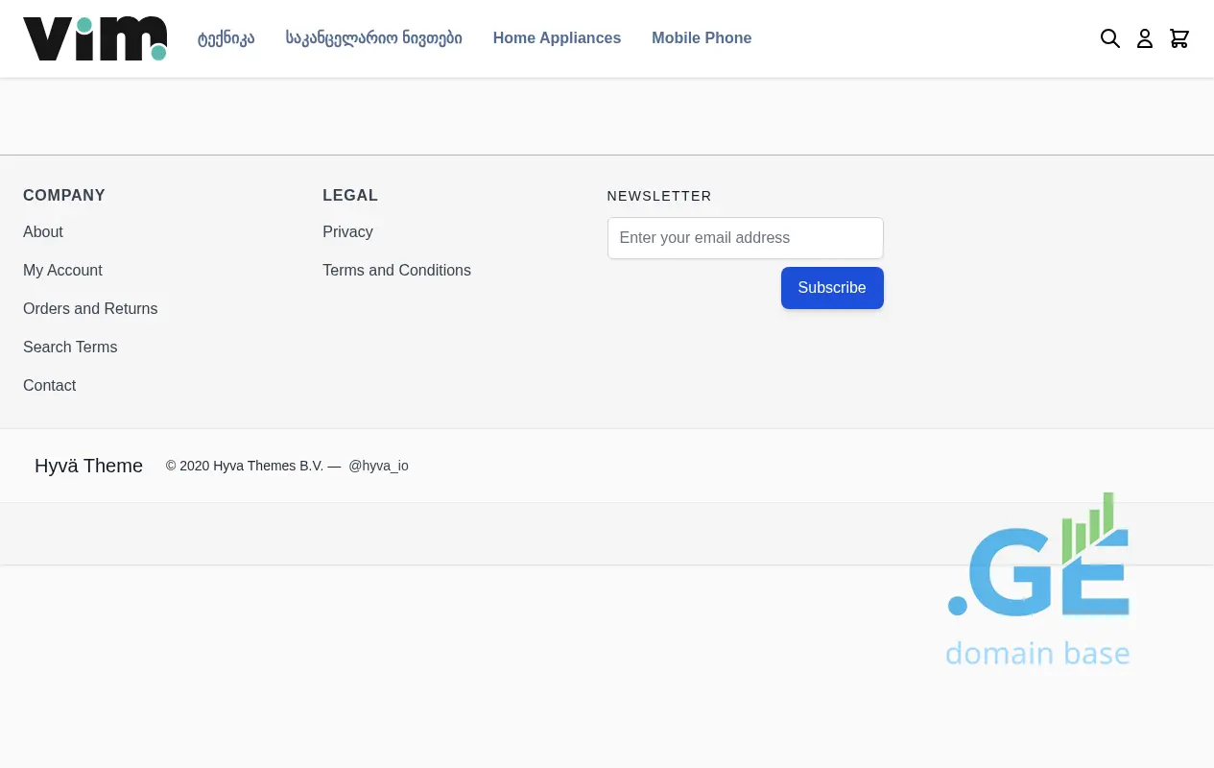Open the shopping cart icon
Screen dimensions: 1214x768
[1179, 38]
